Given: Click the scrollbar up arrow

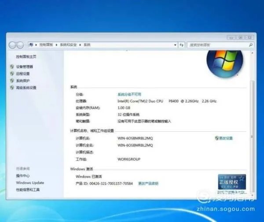Looking at the screenshot, I should tap(252, 53).
